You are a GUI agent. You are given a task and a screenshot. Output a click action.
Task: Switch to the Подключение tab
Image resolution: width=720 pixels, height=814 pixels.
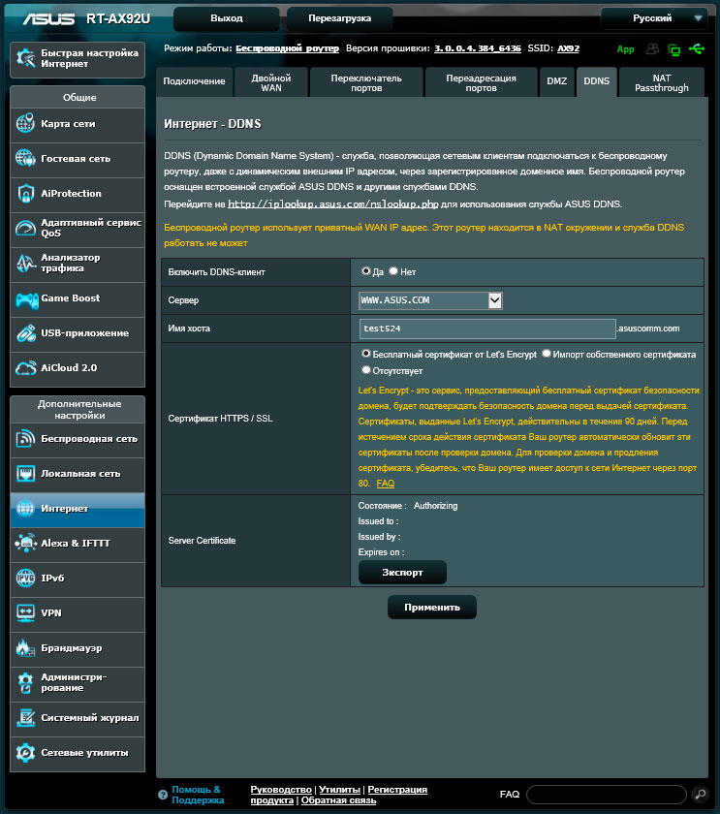(194, 81)
